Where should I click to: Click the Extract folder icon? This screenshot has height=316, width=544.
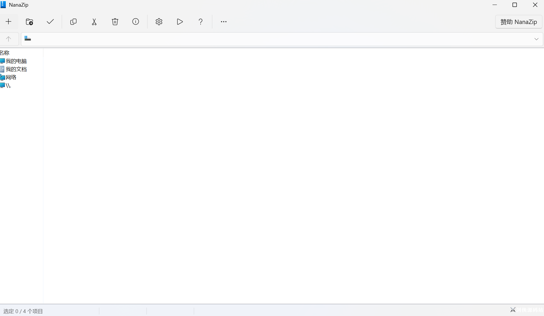[x=29, y=22]
